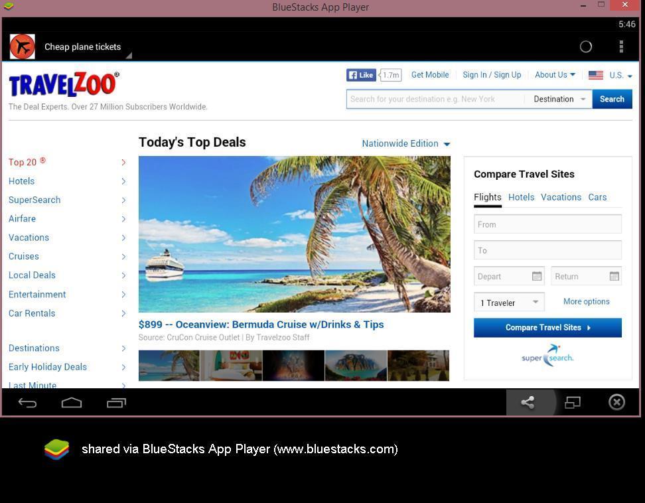The width and height of the screenshot is (645, 503).
Task: Click the Android back arrow icon
Action: [27, 403]
